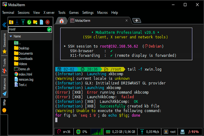Open the Sessions menu

coord(24,13)
